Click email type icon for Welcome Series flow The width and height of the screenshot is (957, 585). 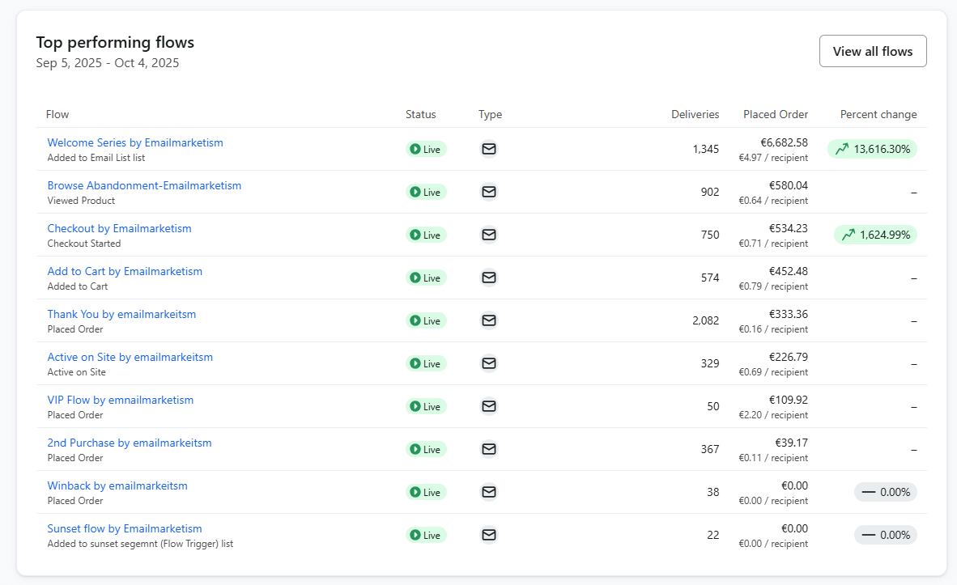[x=489, y=149]
